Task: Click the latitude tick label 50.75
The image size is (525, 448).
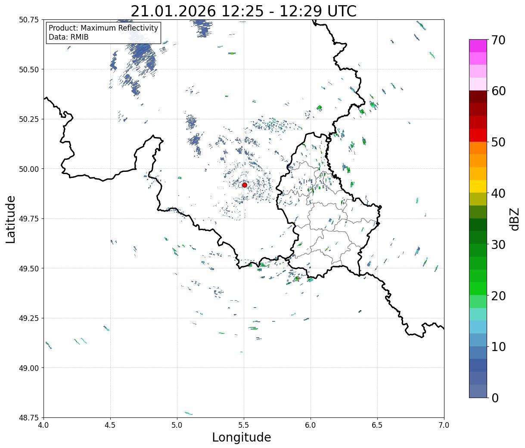Action: [29, 20]
